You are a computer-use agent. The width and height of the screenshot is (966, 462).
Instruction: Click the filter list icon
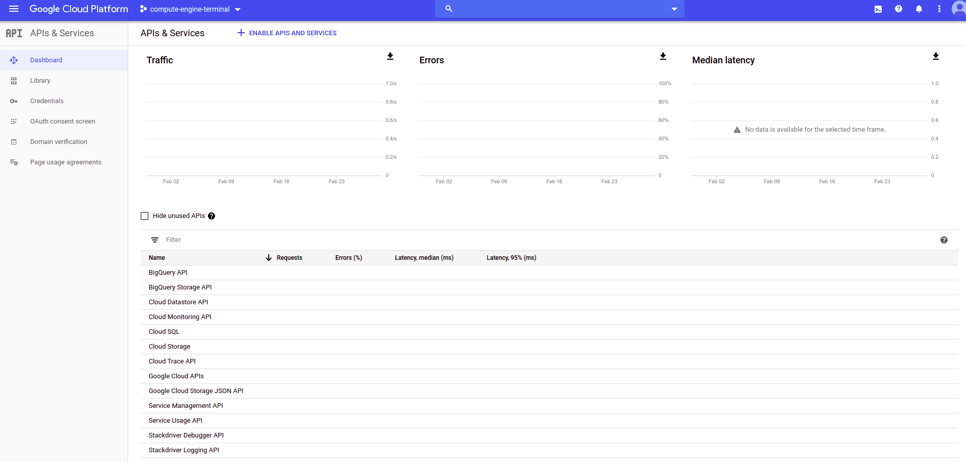tap(155, 240)
